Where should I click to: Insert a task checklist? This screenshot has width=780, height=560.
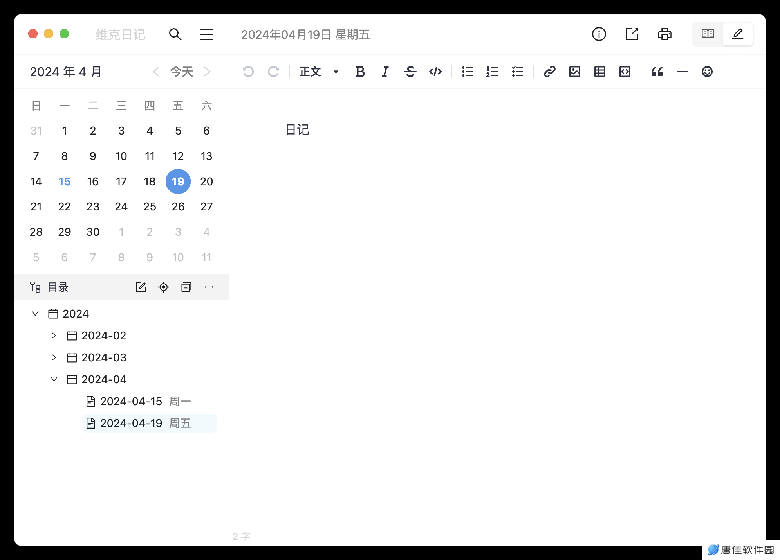[x=518, y=72]
